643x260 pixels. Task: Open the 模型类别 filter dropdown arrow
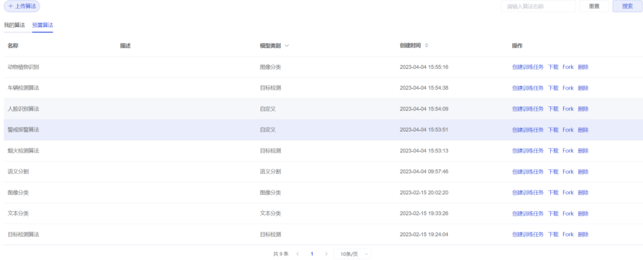click(287, 46)
